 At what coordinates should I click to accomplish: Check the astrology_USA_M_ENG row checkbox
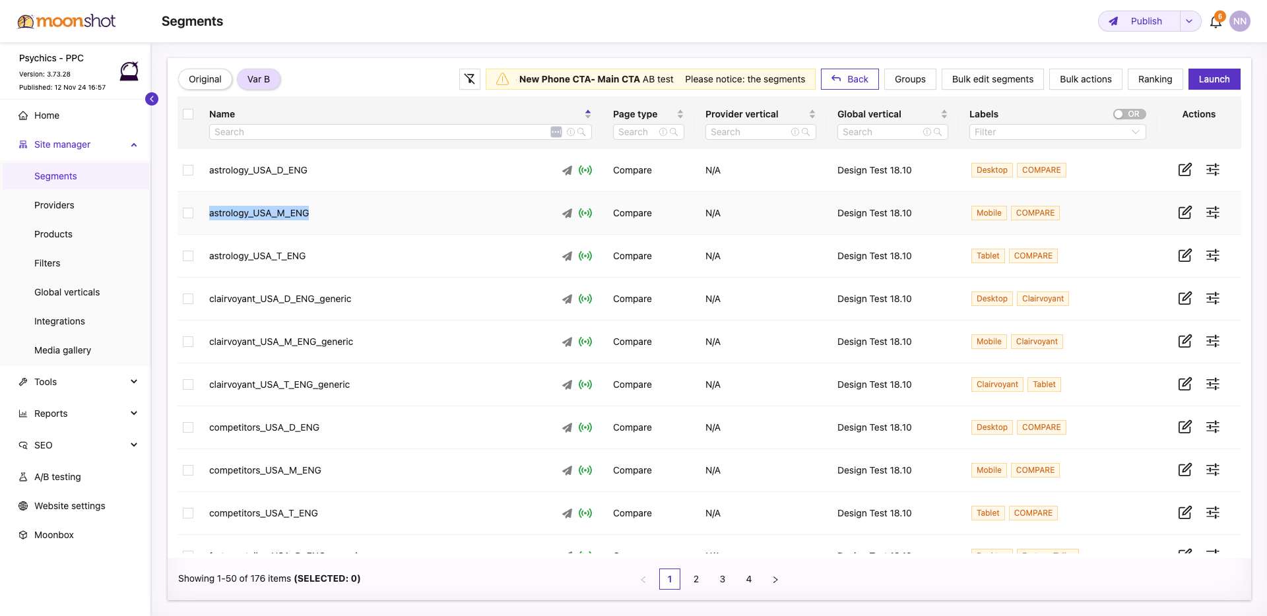point(188,213)
